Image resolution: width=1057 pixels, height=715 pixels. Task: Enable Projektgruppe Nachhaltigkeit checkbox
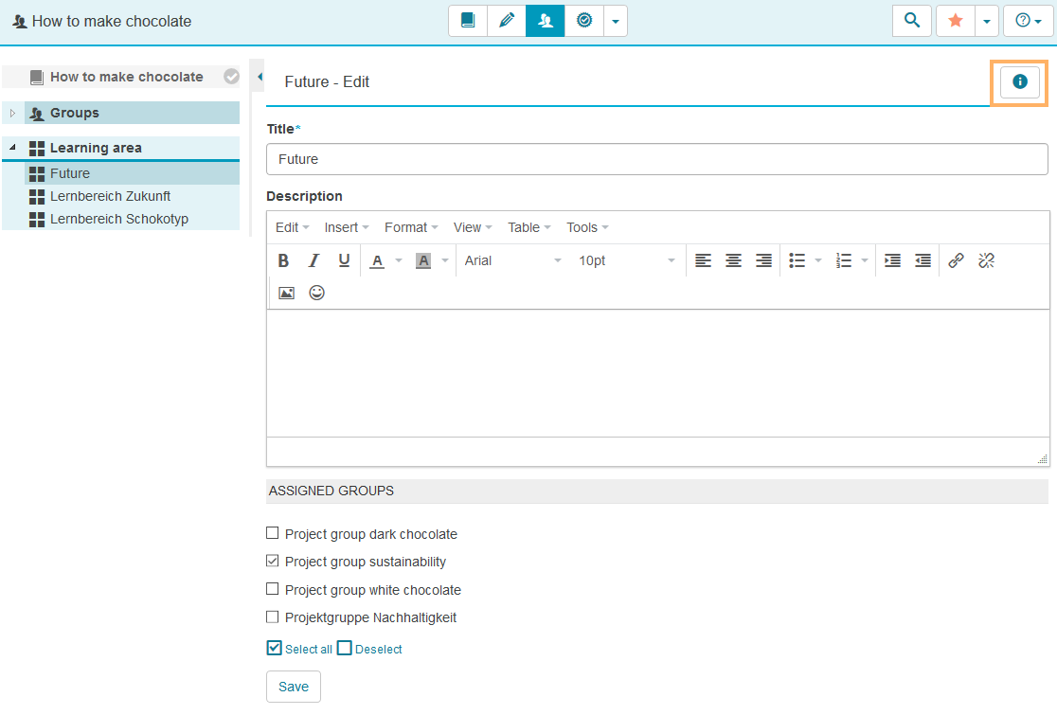coord(273,617)
